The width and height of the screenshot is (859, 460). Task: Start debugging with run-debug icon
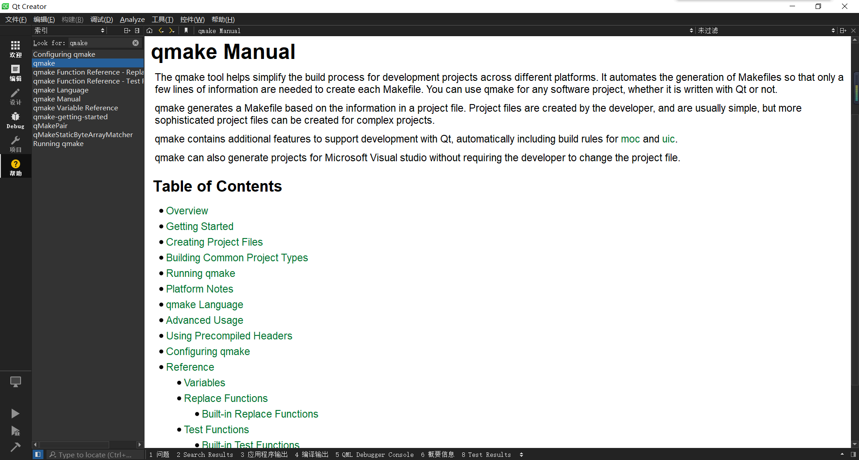pyautogui.click(x=16, y=431)
